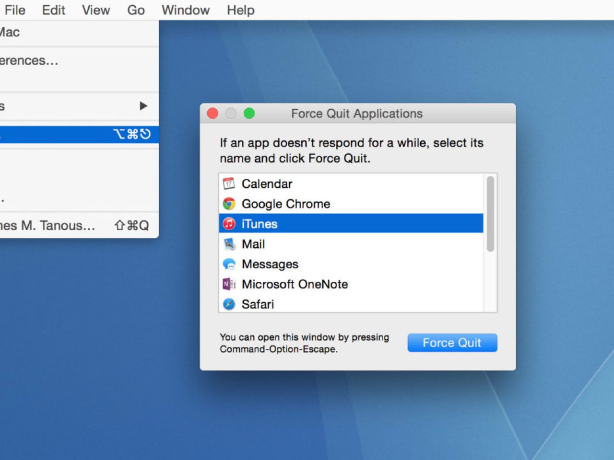Image resolution: width=614 pixels, height=460 pixels.
Task: Click the Mail stamp icon
Action: pos(229,244)
